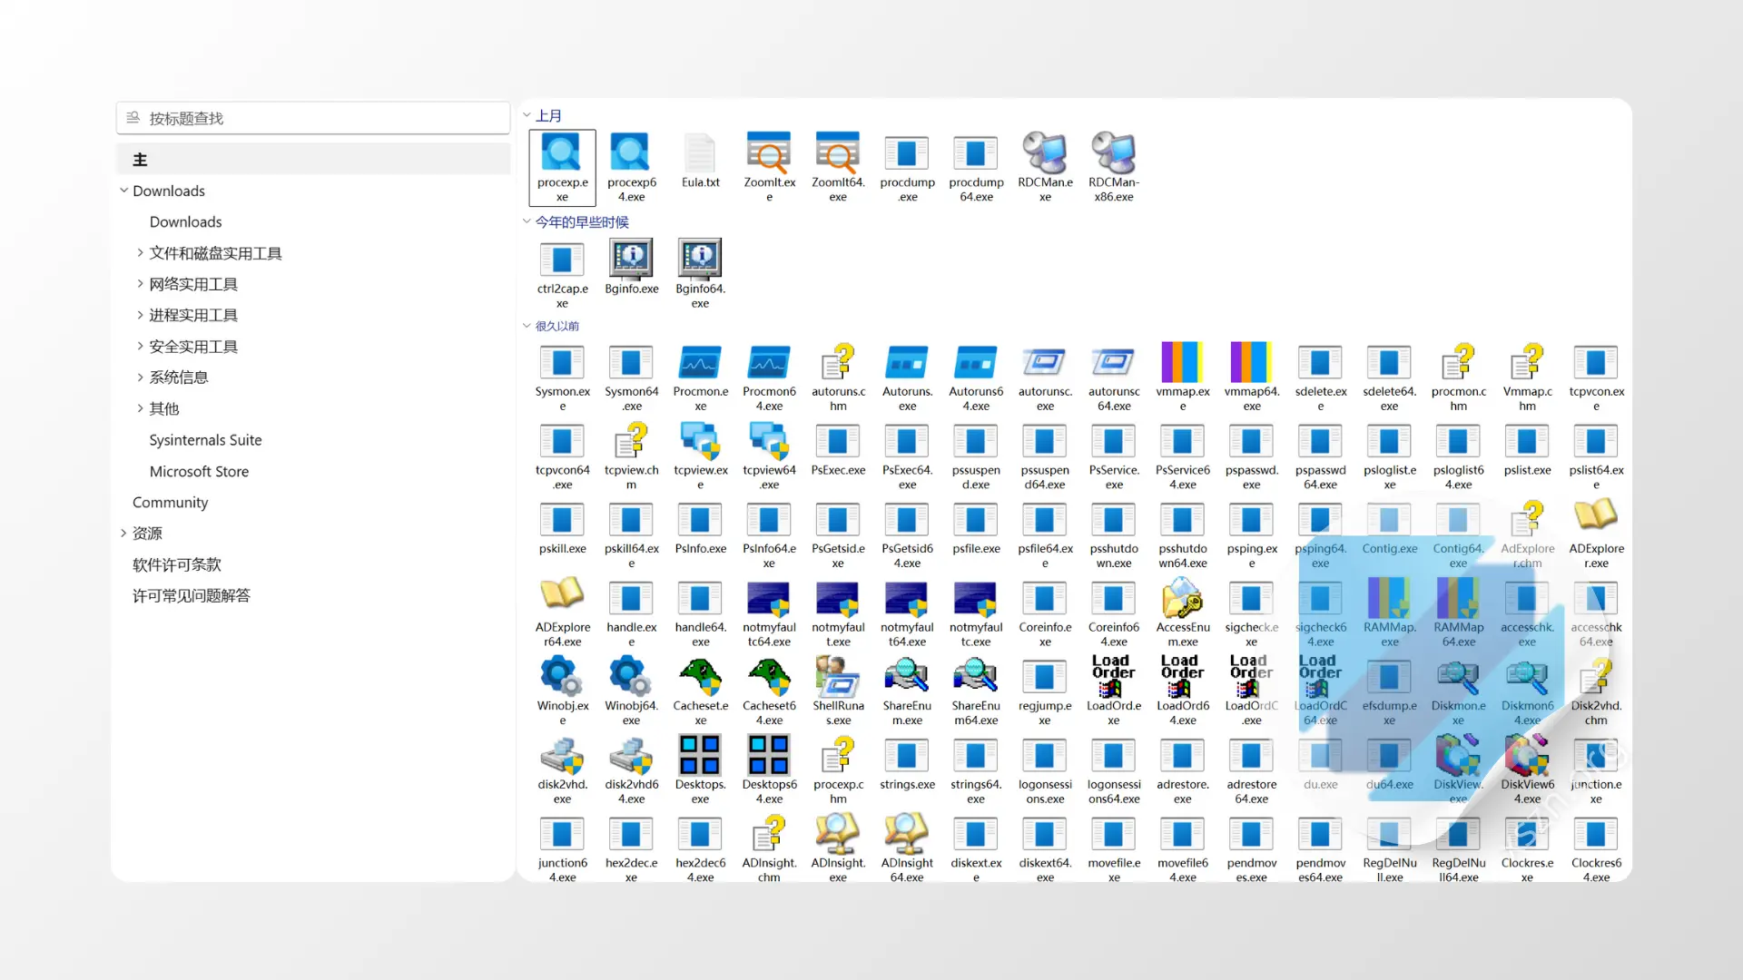Collapse the 很久以前 group header

click(x=527, y=326)
